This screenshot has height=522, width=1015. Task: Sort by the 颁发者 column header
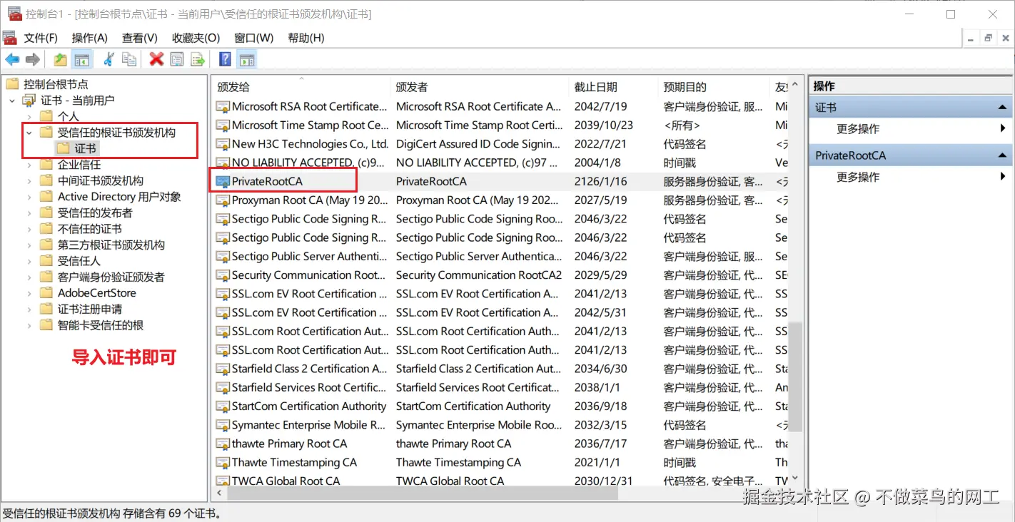480,87
